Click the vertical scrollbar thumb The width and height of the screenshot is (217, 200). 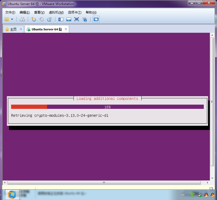click(x=212, y=102)
